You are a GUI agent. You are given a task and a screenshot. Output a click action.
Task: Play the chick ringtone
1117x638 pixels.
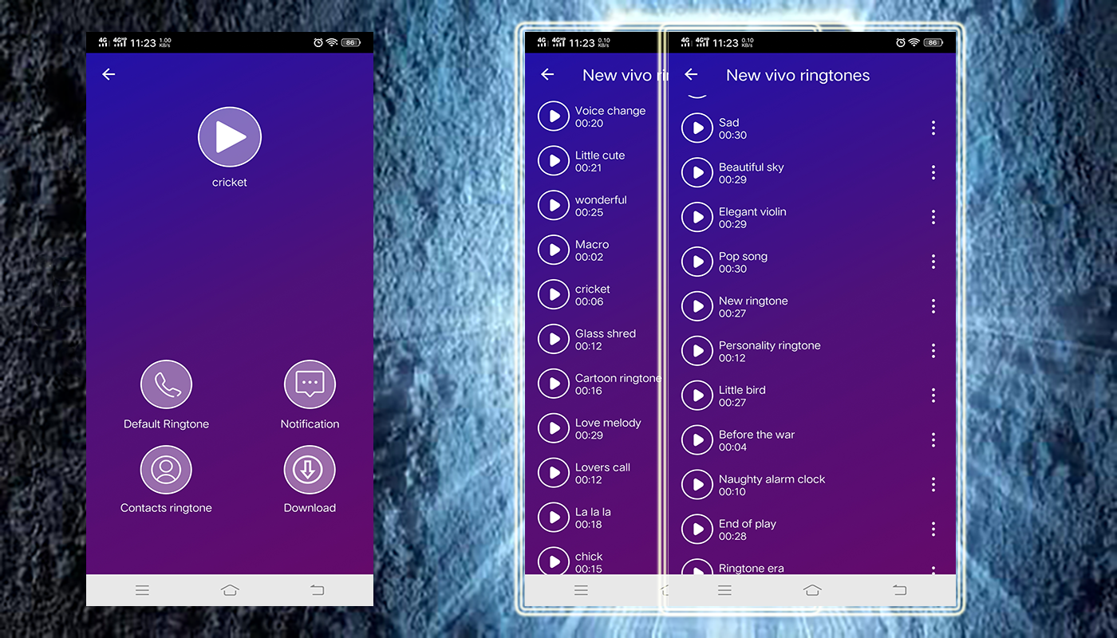coord(554,561)
